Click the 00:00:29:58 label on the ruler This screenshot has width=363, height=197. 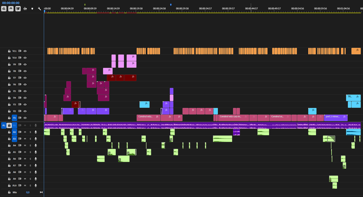[x=182, y=8]
